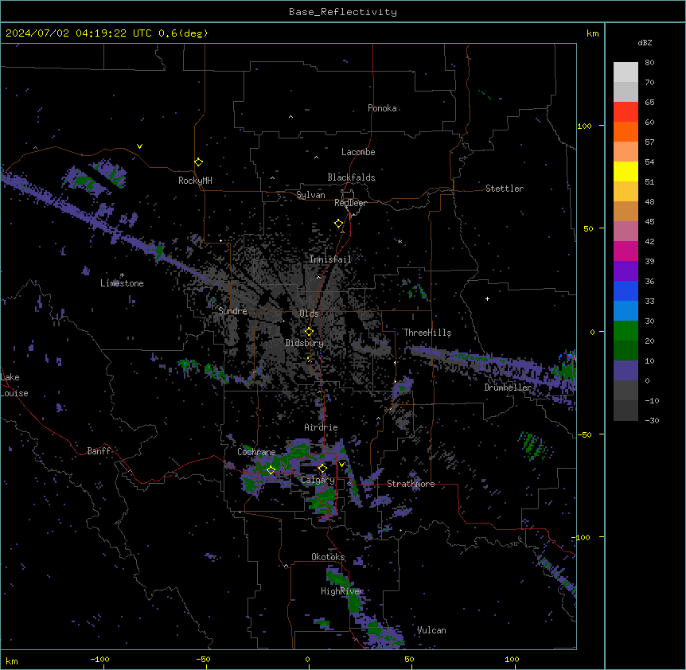The width and height of the screenshot is (686, 670).
Task: Select the slate purple 0-10 dBZ legend swatch
Action: (626, 371)
